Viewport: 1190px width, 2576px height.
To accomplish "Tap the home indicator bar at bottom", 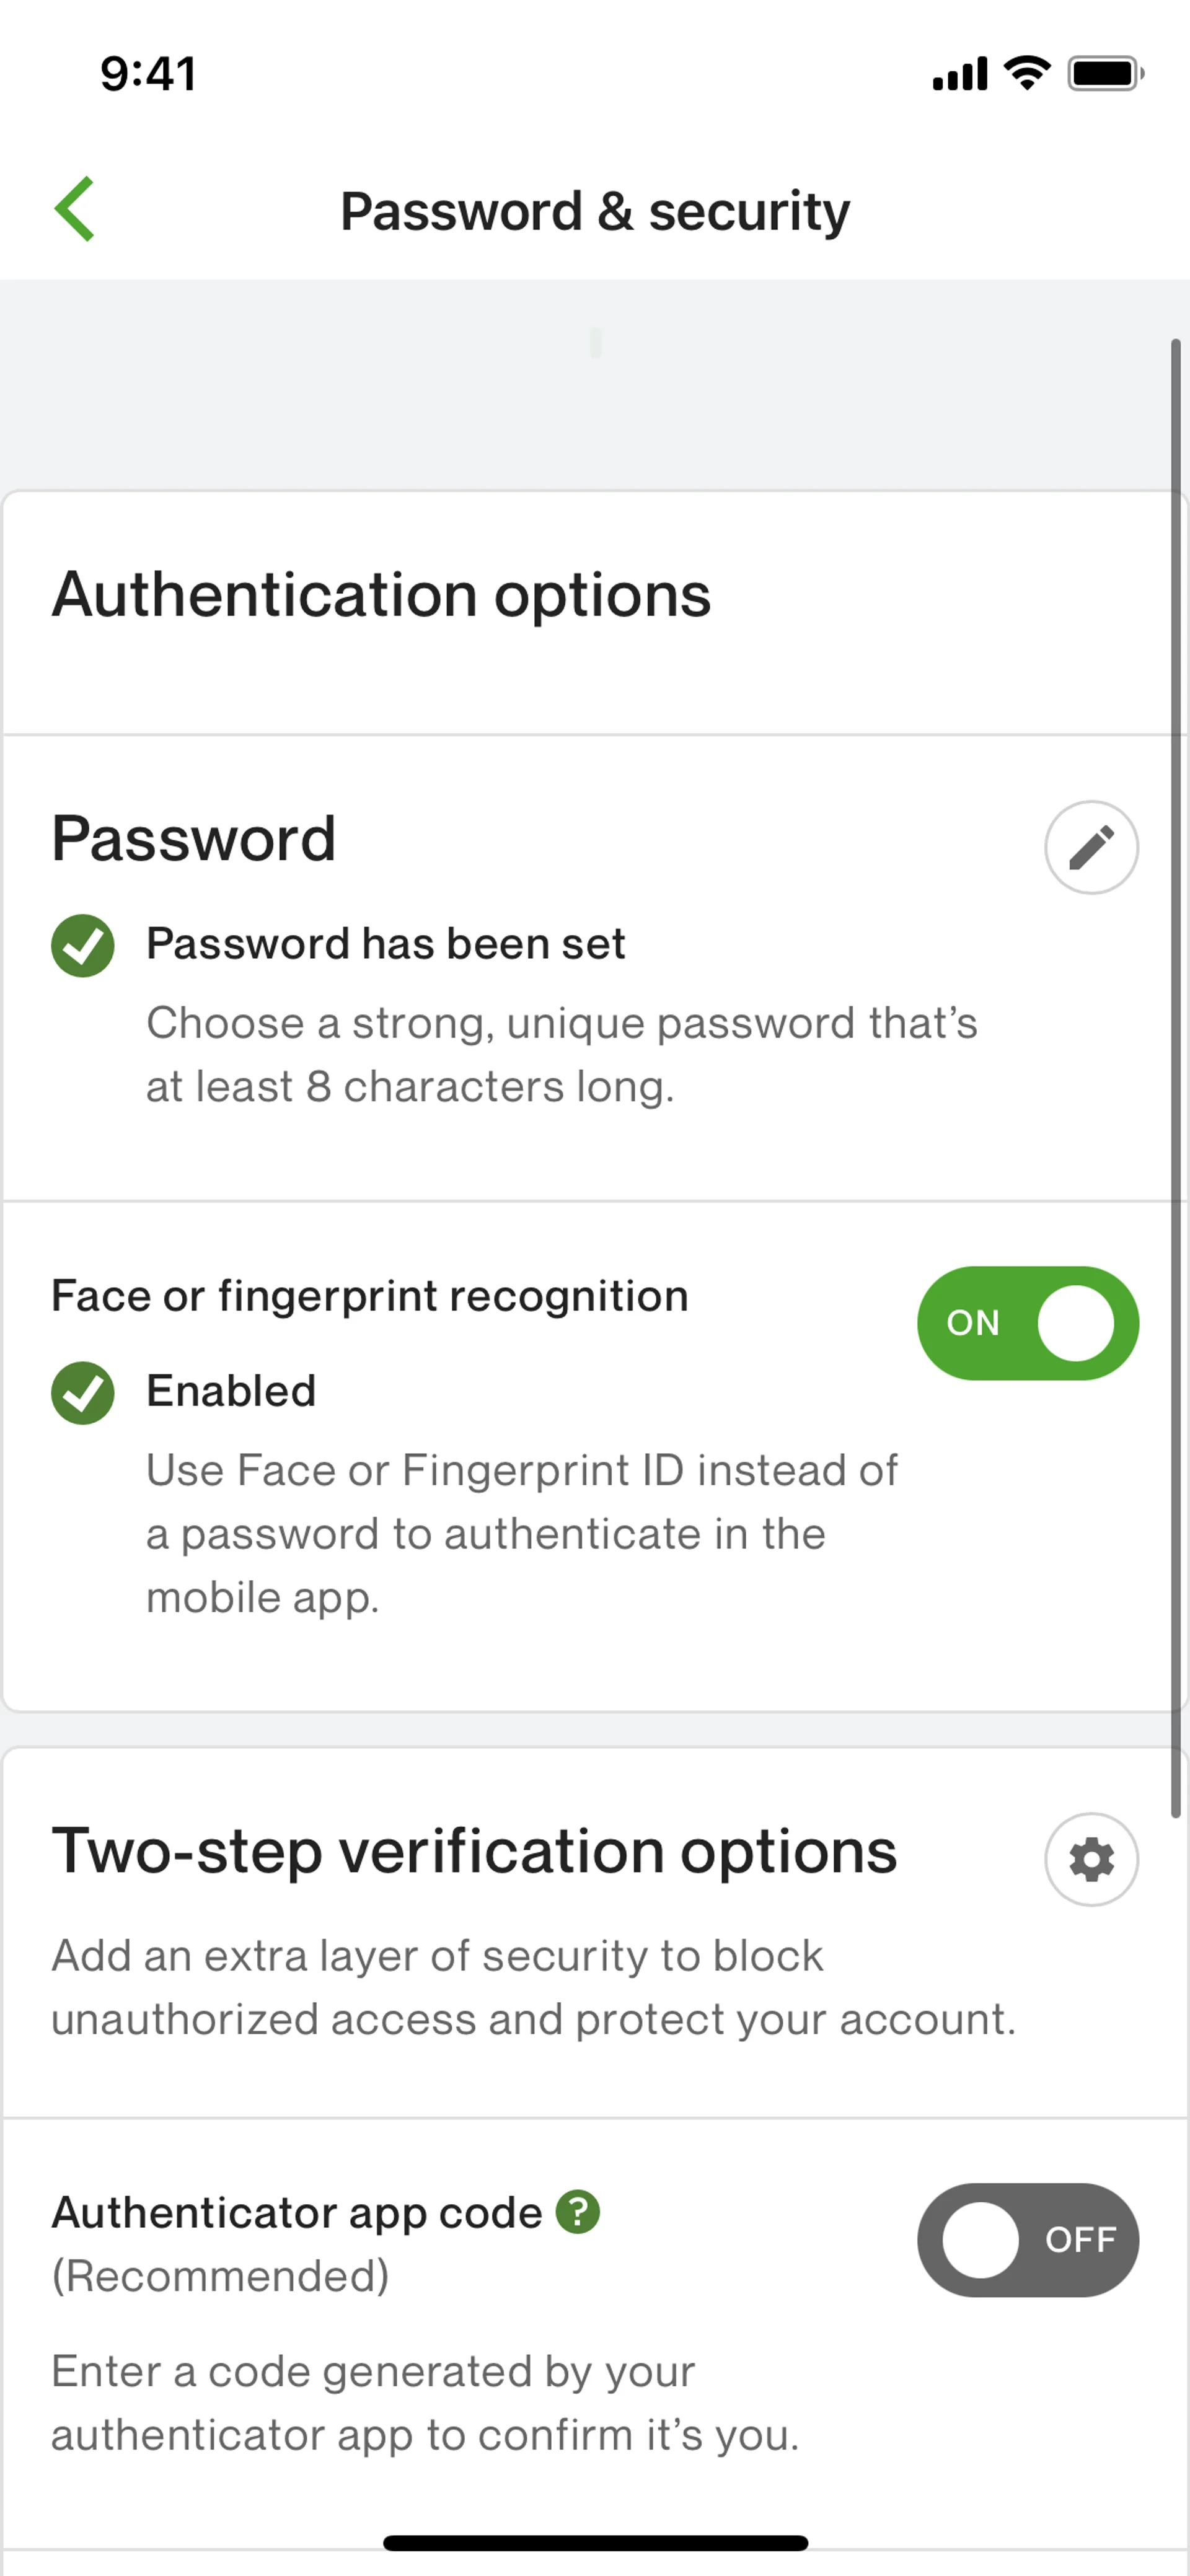I will click(x=595, y=2543).
